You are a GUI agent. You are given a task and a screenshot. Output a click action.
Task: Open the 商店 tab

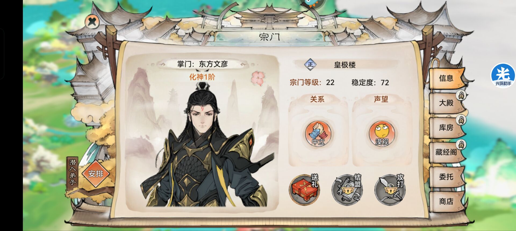tap(446, 201)
